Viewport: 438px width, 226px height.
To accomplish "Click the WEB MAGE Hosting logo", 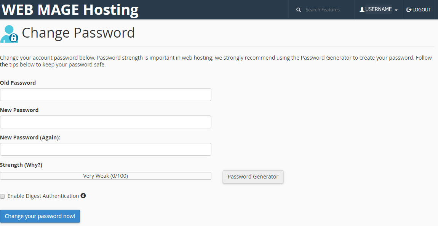I will pos(70,9).
